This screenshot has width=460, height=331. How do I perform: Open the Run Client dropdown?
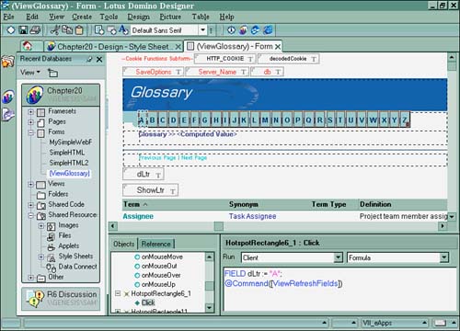[338, 257]
